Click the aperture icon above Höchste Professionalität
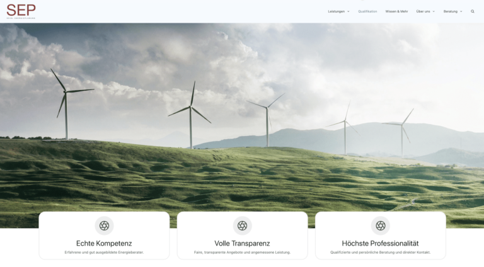484x267 pixels. point(380,225)
